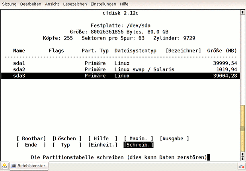Click the scrollbar up arrow at top

pos(242,12)
